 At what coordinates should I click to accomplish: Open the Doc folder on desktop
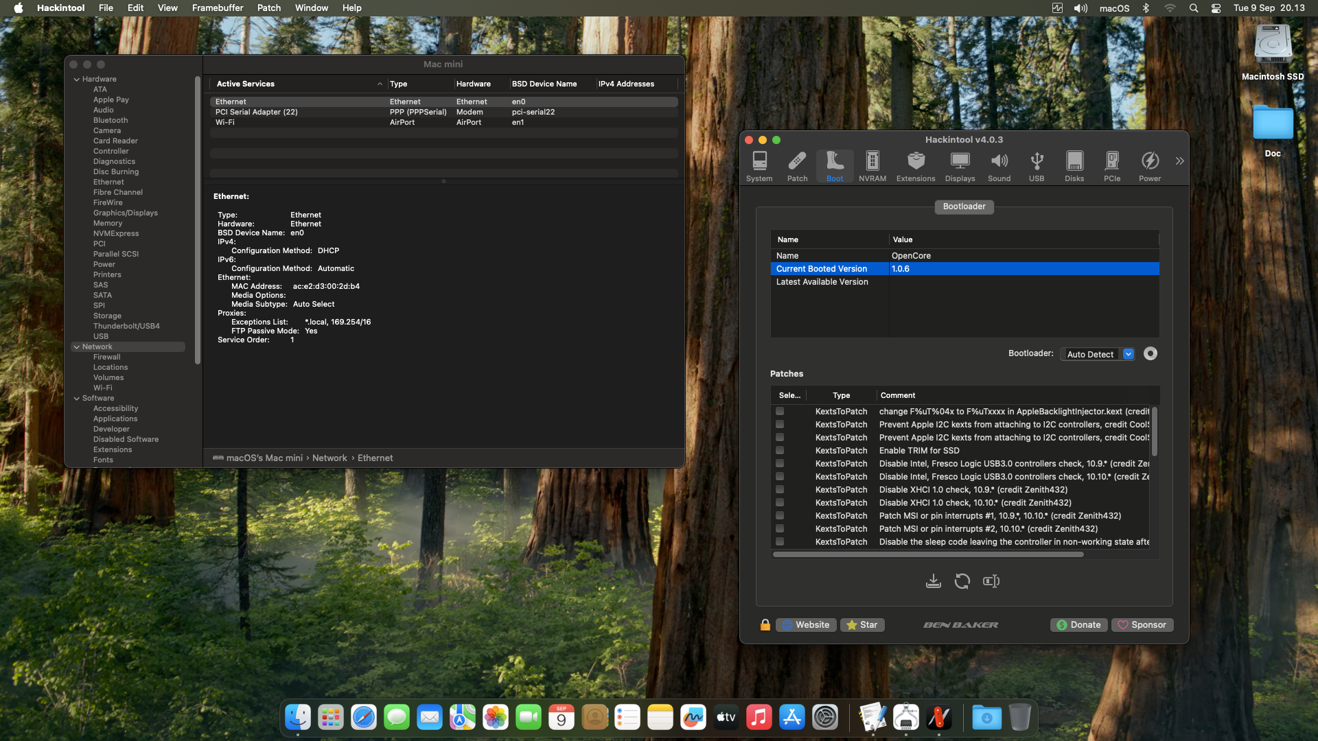1273,130
